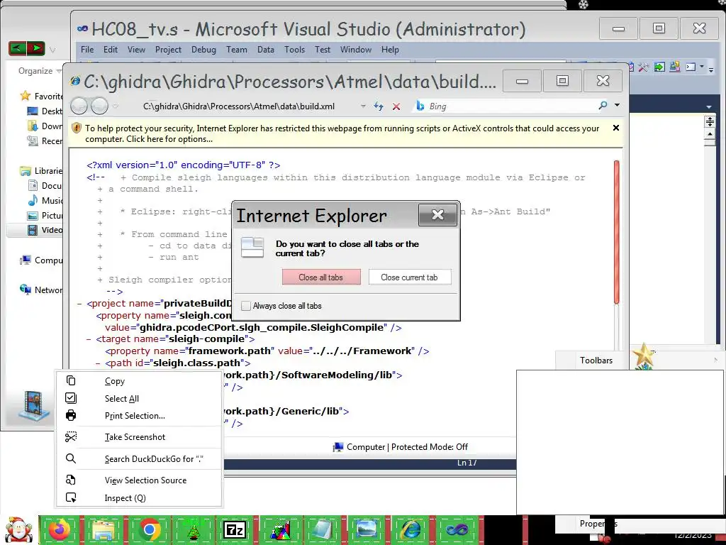726x545 pixels.
Task: Switch to Internet Explorer on taskbar
Action: [x=411, y=529]
